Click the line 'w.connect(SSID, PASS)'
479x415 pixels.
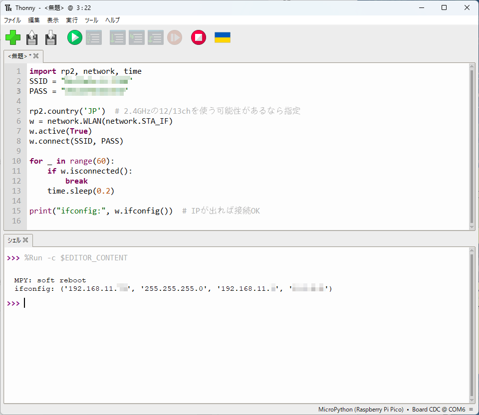[x=76, y=141]
